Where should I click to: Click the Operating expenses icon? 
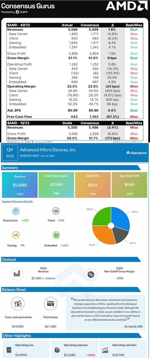pyautogui.click(x=57, y=350)
